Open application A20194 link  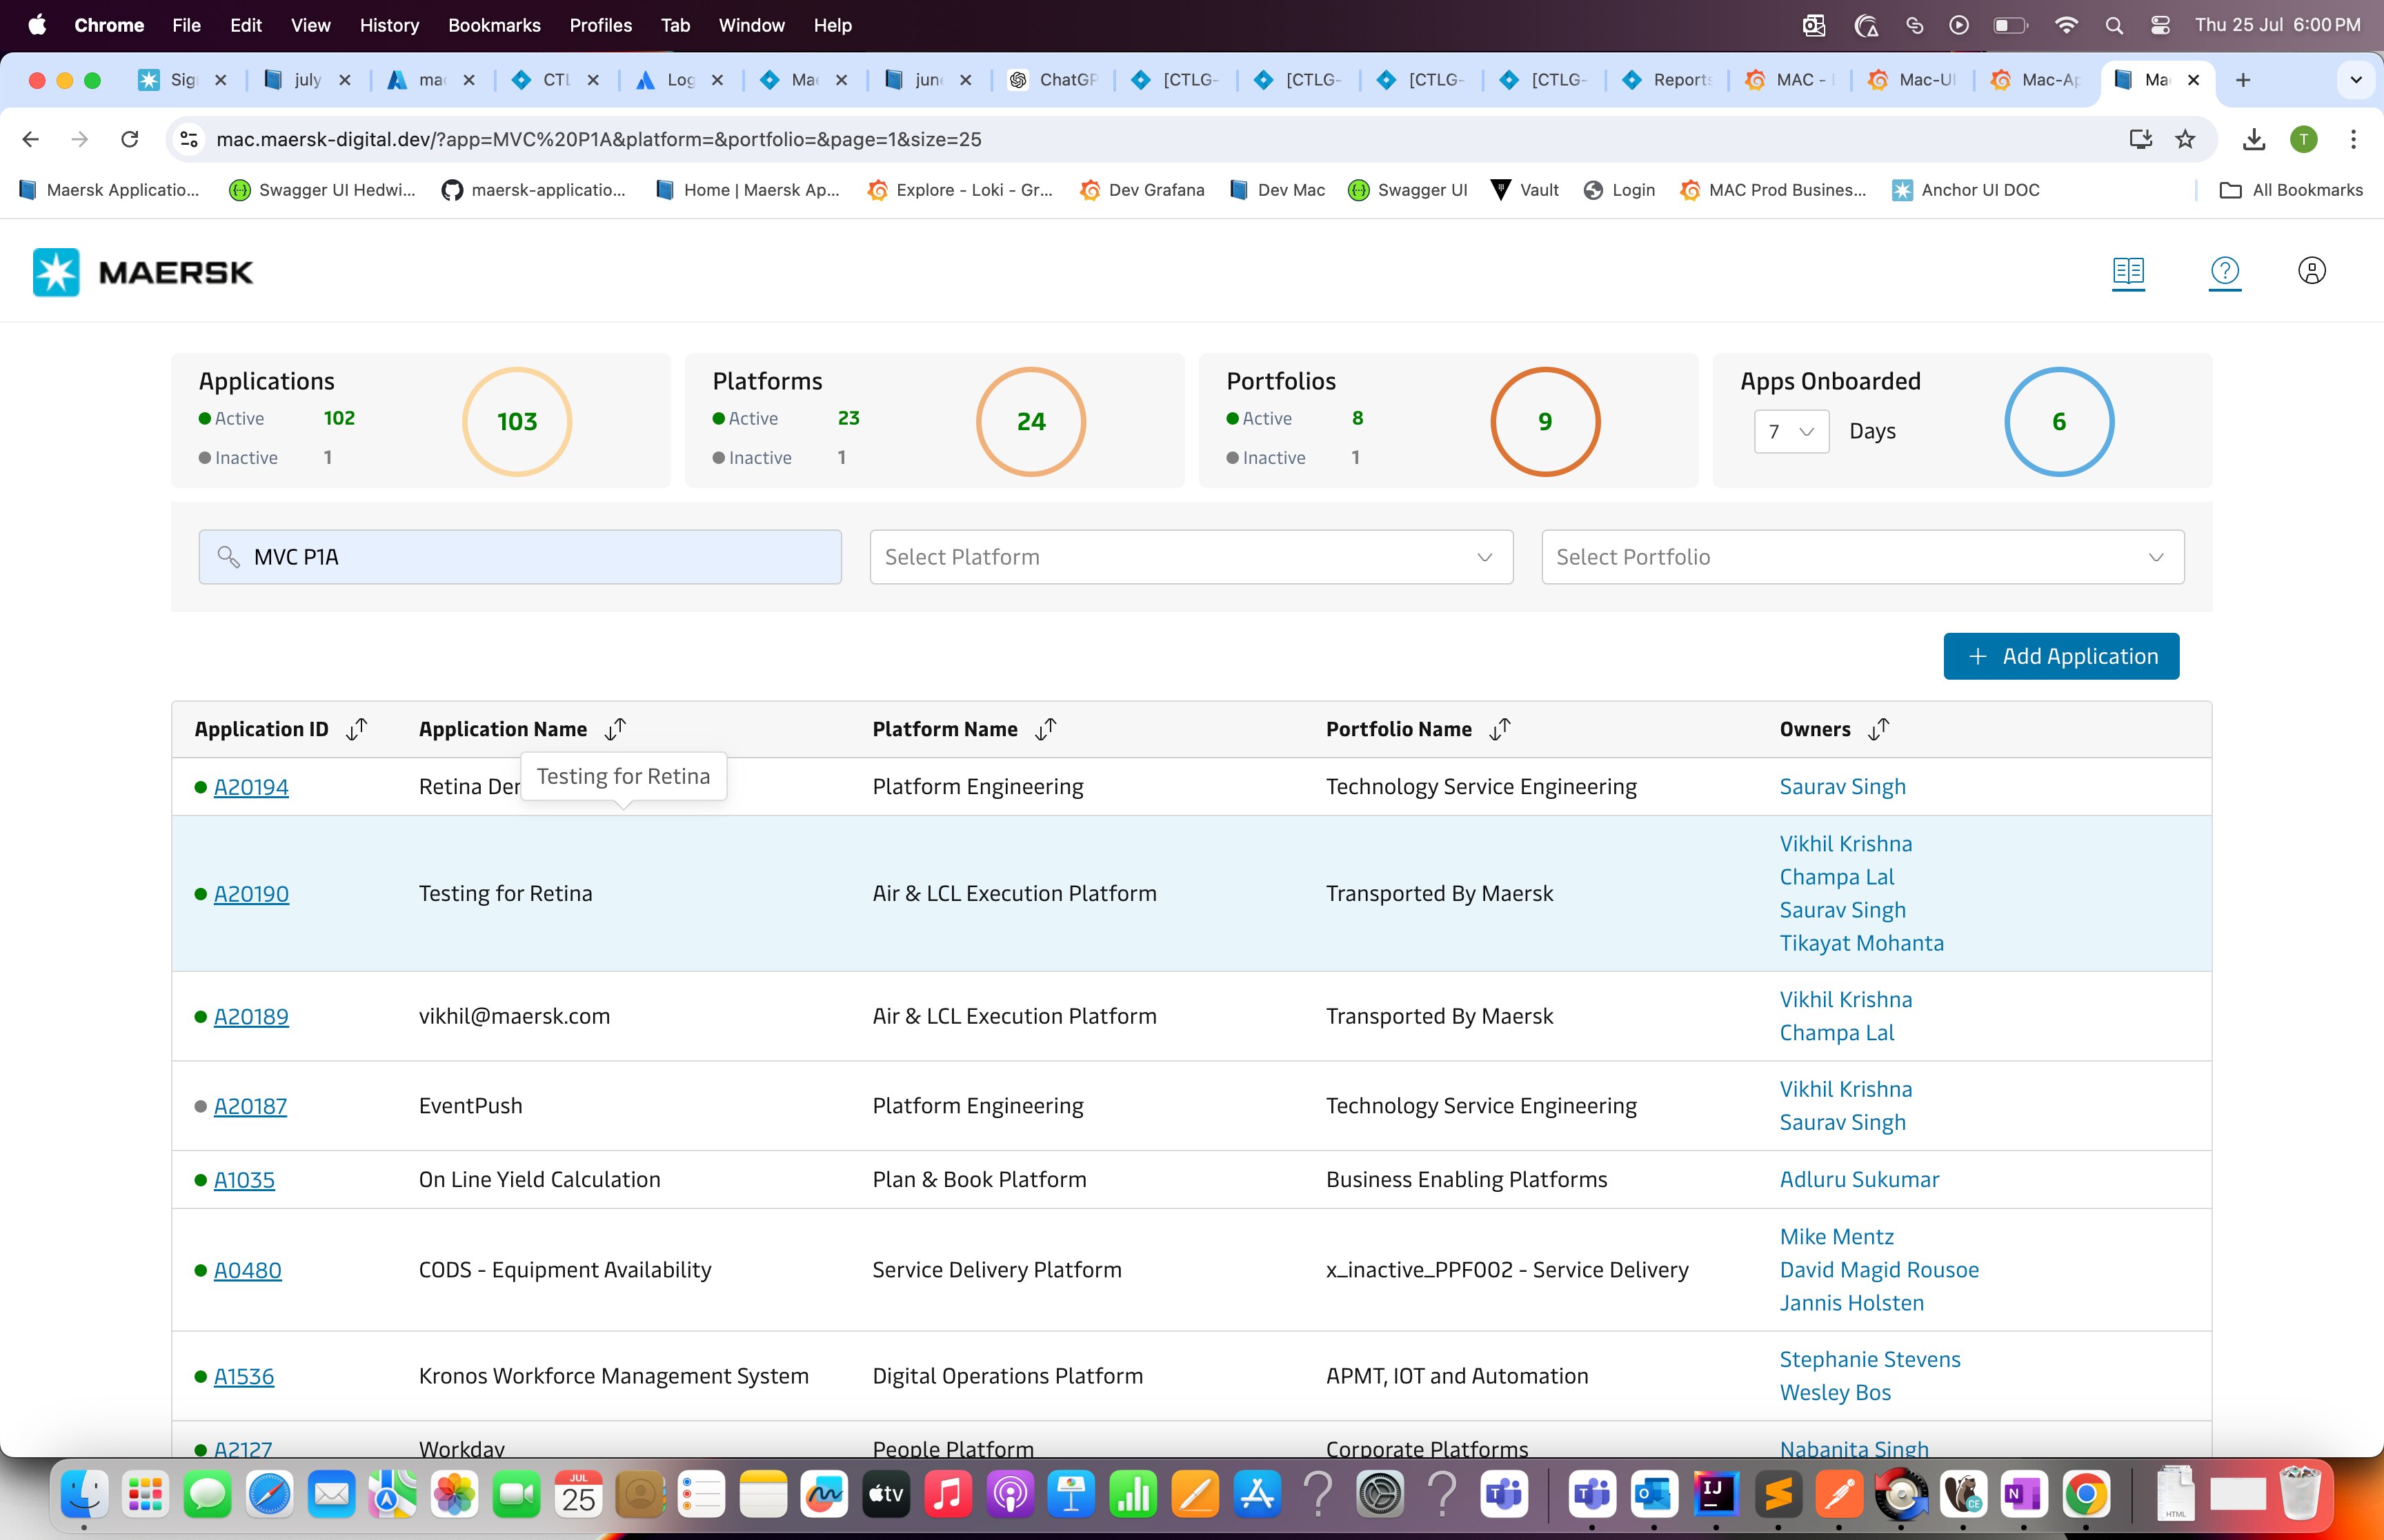tap(251, 787)
